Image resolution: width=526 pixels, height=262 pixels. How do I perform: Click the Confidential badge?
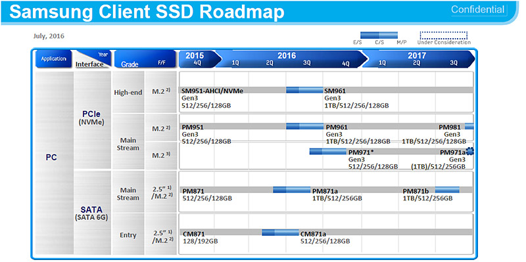478,9
